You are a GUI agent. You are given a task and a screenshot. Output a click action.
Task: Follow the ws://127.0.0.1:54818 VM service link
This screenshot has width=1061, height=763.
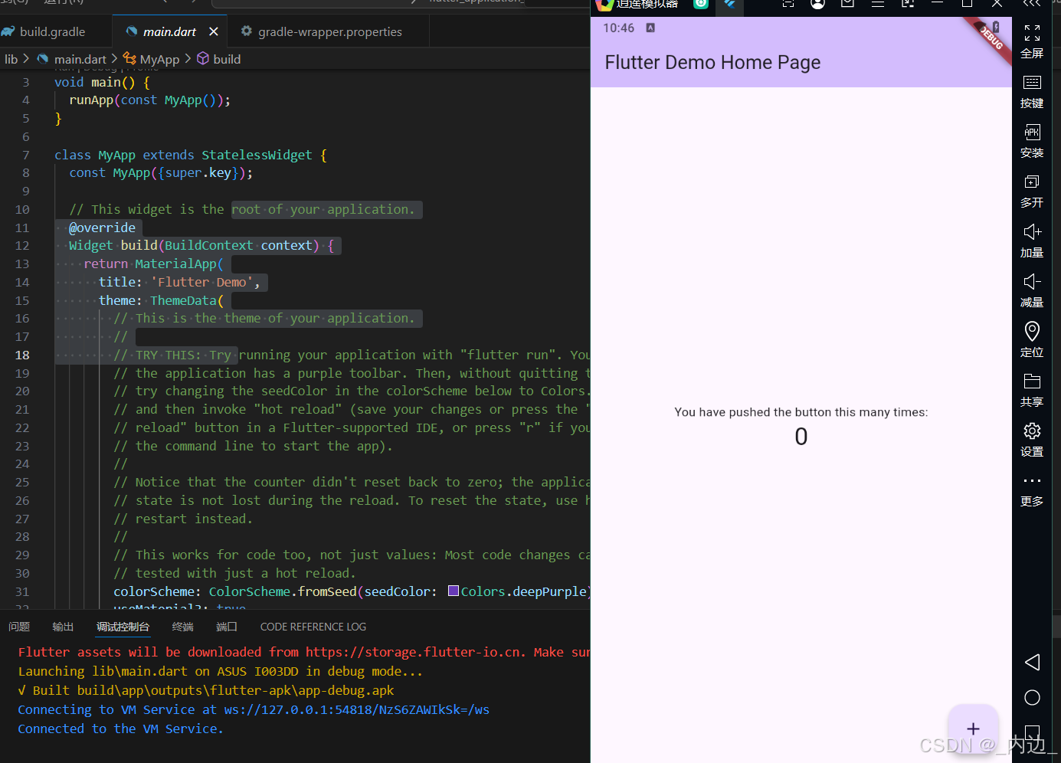(x=356, y=709)
